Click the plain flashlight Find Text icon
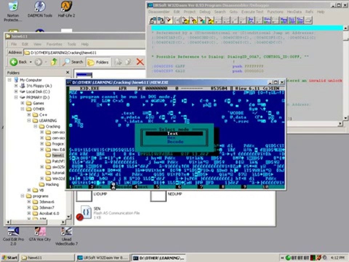The height and width of the screenshot is (262, 349). click(x=168, y=20)
